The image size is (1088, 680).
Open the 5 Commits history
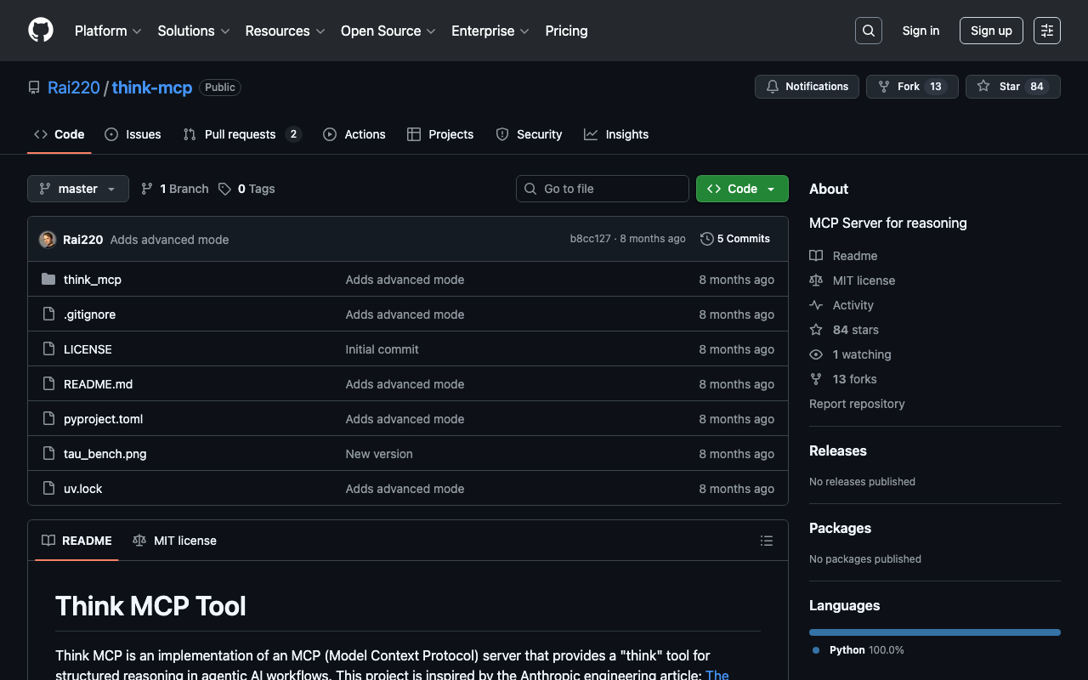point(735,239)
